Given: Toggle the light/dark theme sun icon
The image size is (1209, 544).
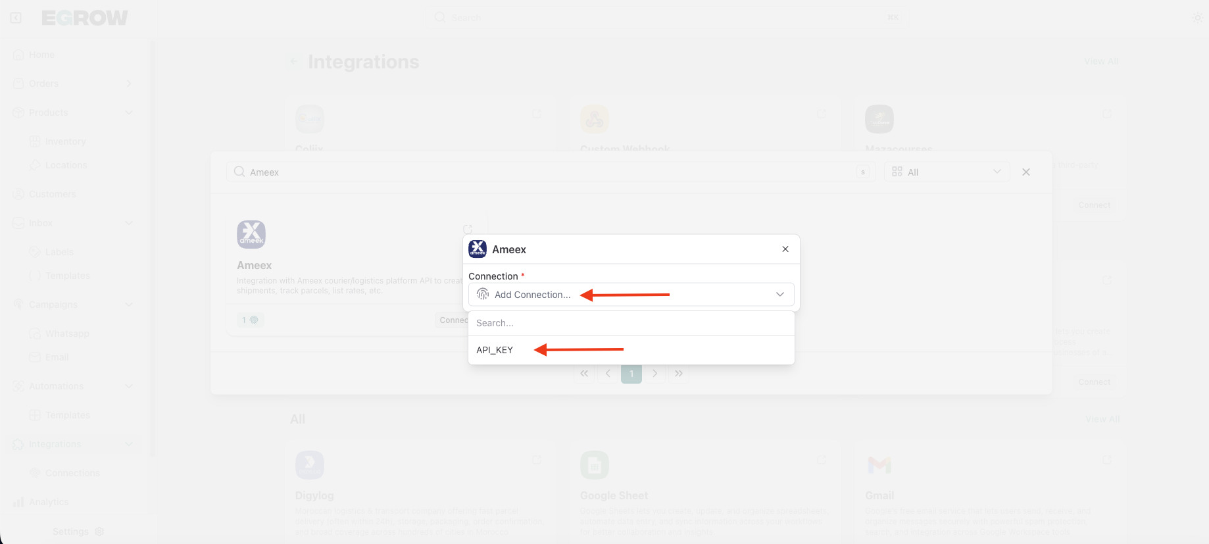Looking at the screenshot, I should tap(1197, 18).
